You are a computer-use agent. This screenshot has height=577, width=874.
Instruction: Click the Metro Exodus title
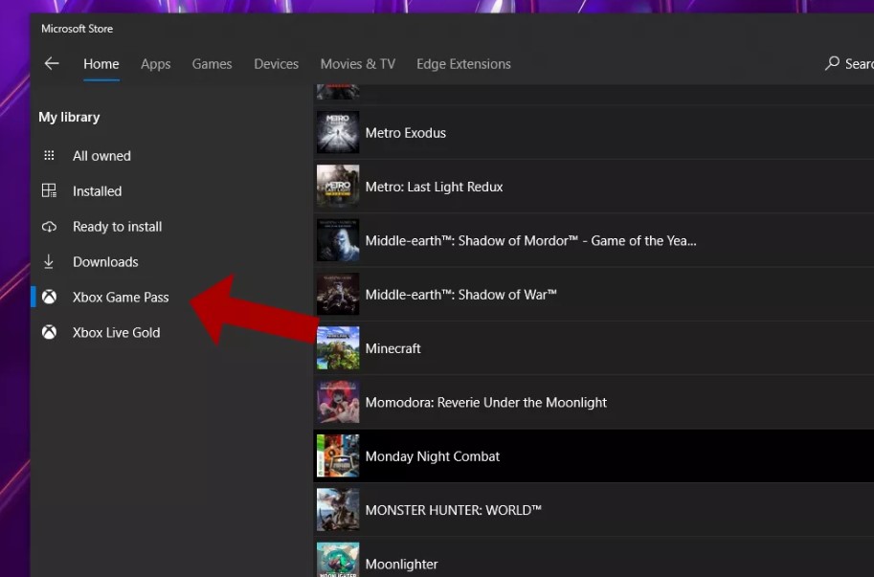pos(405,133)
